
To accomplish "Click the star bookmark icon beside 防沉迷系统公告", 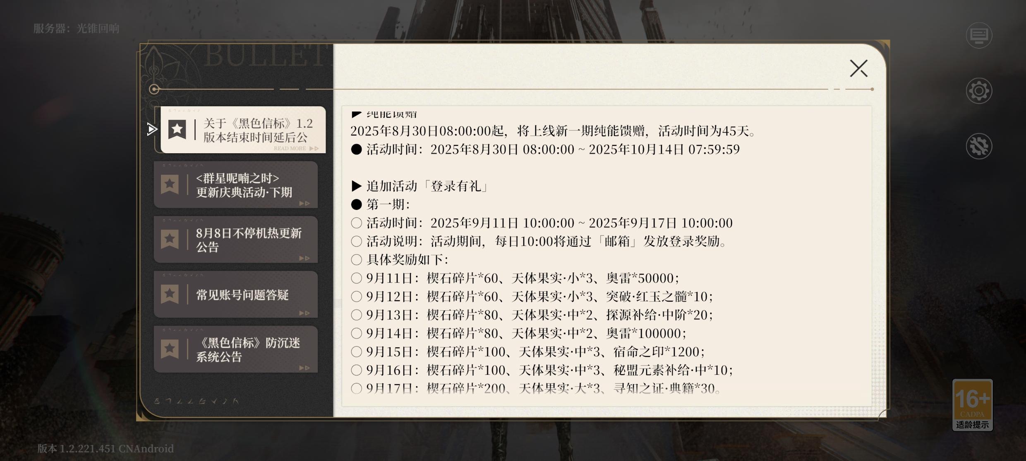I will coord(170,349).
